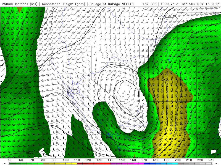Select the cyan swatch ending at 200
This screenshot has height=165, width=221.
pos(175,163)
